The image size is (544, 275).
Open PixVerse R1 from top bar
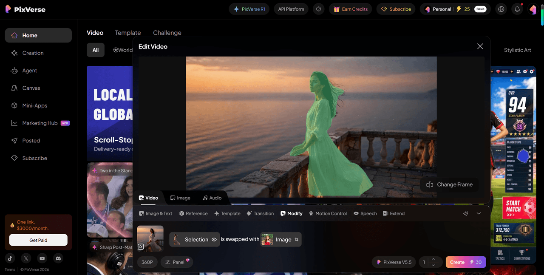(x=249, y=9)
